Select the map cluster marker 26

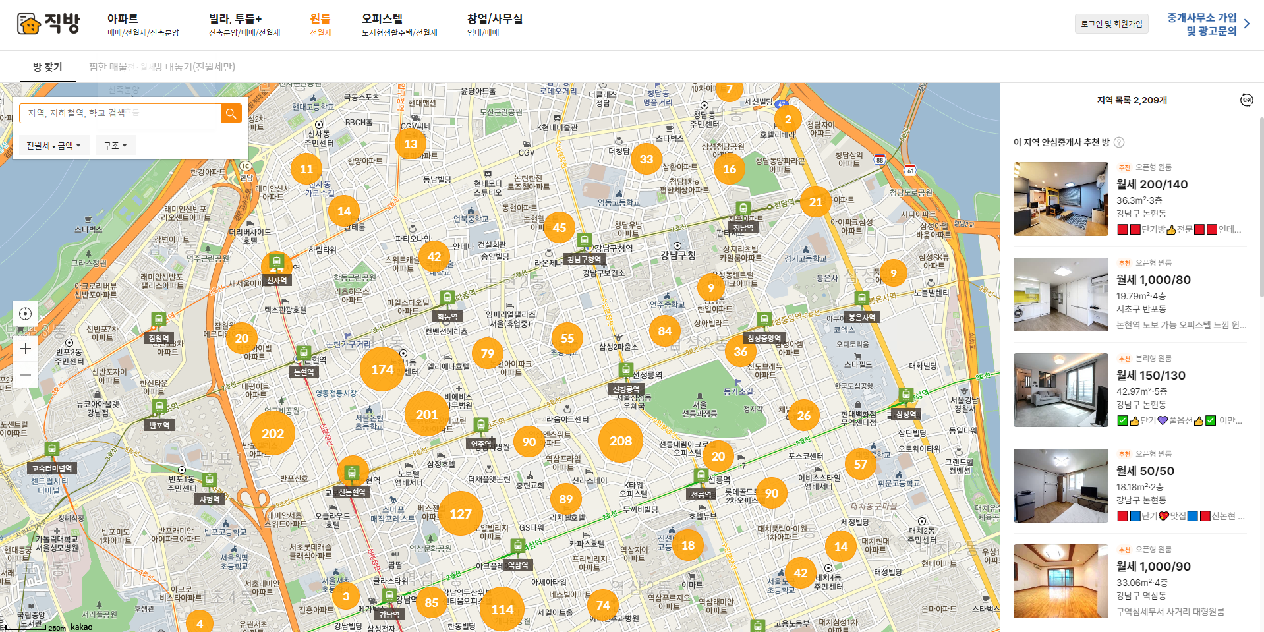[x=804, y=415]
